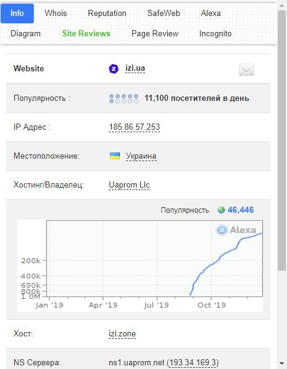The image size is (287, 369).
Task: Open Site Reviews tab
Action: [86, 34]
